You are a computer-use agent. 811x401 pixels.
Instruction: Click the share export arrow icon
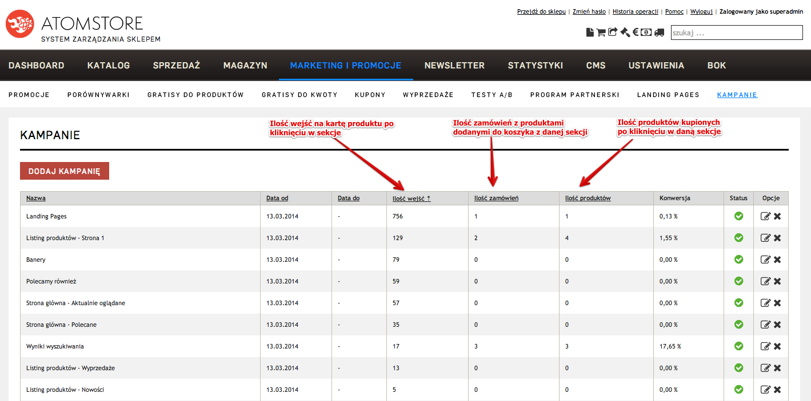(x=613, y=33)
